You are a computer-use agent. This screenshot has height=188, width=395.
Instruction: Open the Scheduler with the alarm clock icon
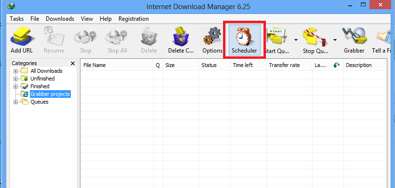click(x=244, y=37)
